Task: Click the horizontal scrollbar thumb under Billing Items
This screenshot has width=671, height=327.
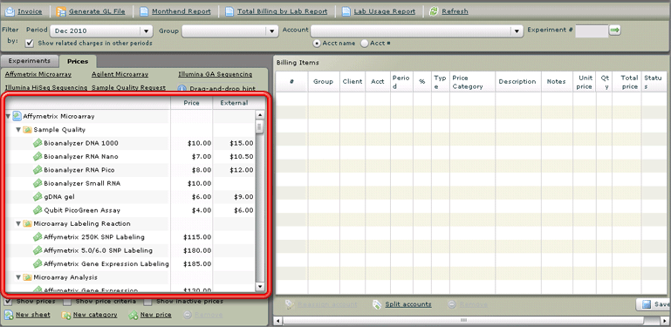Action: tap(462, 320)
